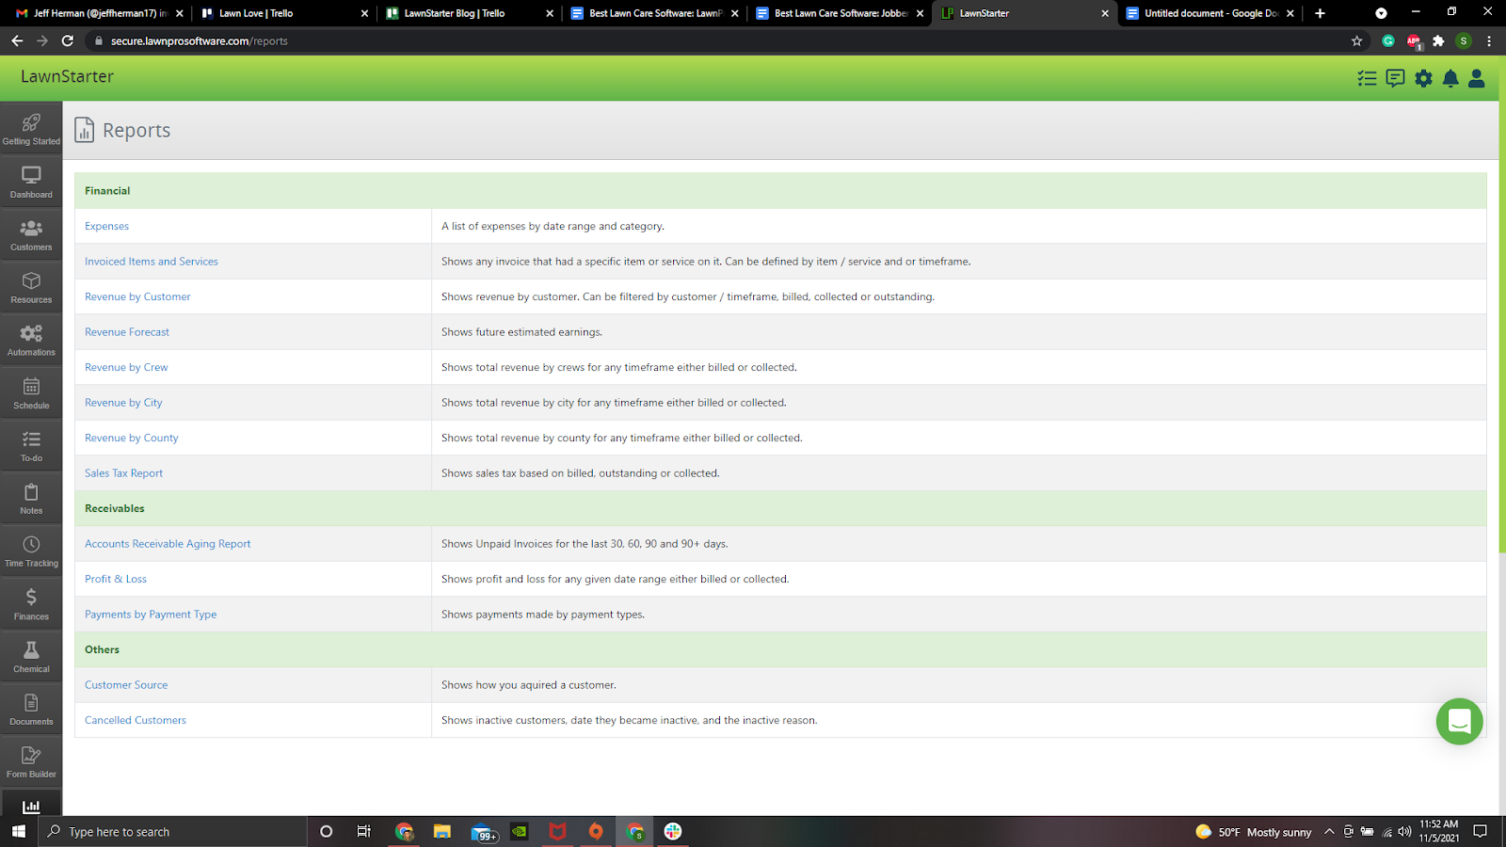This screenshot has height=847, width=1506.
Task: Click the notifications bell icon
Action: click(x=1450, y=78)
